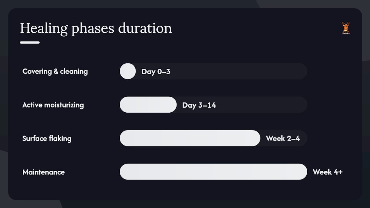Click the Surface flaking label
Image resolution: width=370 pixels, height=208 pixels.
pos(47,138)
